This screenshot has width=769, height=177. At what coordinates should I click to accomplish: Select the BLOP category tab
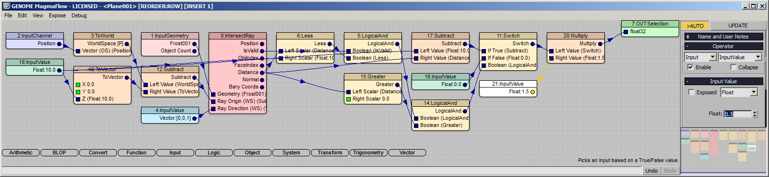pyautogui.click(x=59, y=152)
